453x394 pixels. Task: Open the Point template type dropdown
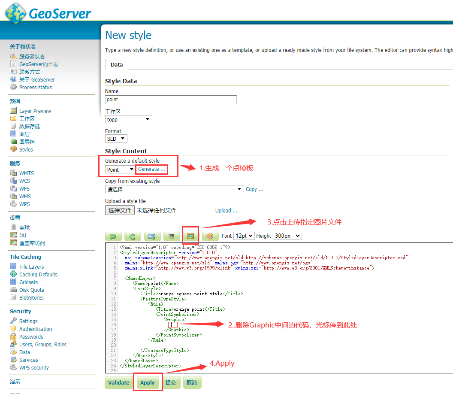tap(119, 169)
